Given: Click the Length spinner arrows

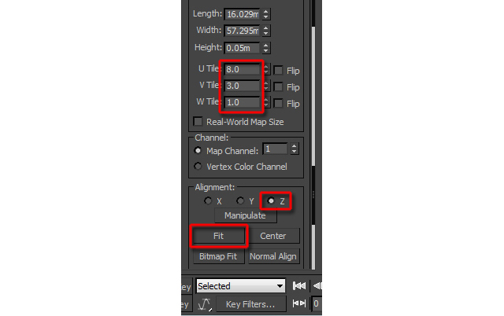Looking at the screenshot, I should (x=266, y=14).
